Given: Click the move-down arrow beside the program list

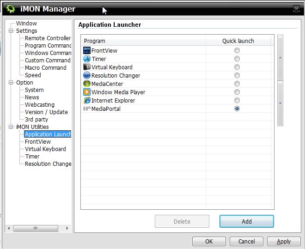Looking at the screenshot, I should coord(280,103).
